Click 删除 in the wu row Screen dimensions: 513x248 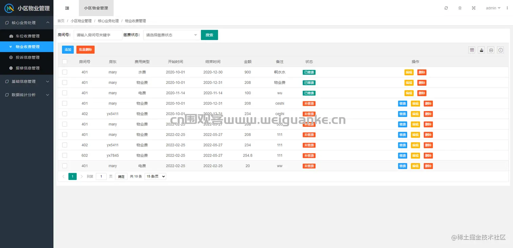pyautogui.click(x=422, y=93)
